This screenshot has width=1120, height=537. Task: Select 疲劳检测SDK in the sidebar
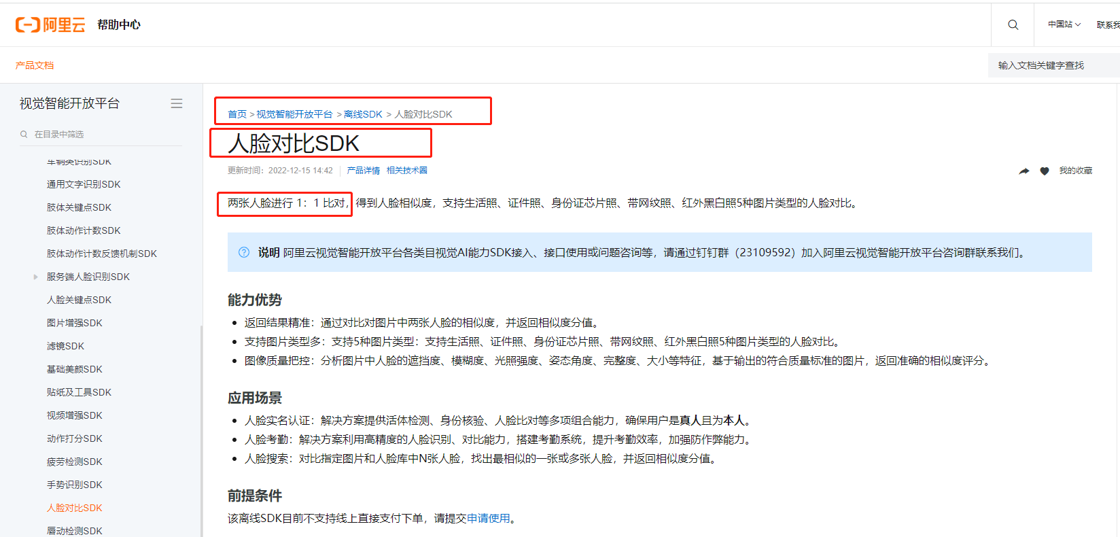pos(75,462)
